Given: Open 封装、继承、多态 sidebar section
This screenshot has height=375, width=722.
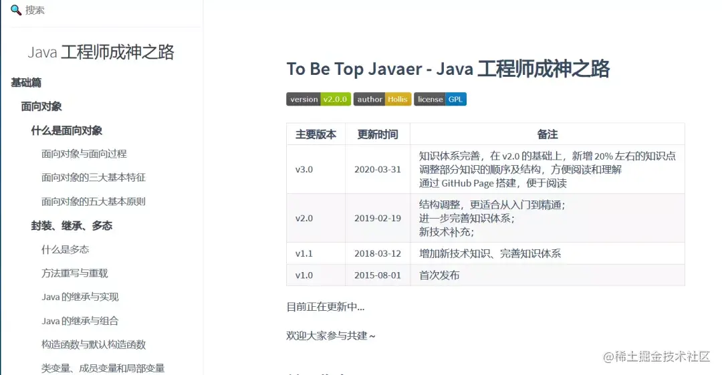Looking at the screenshot, I should point(72,226).
